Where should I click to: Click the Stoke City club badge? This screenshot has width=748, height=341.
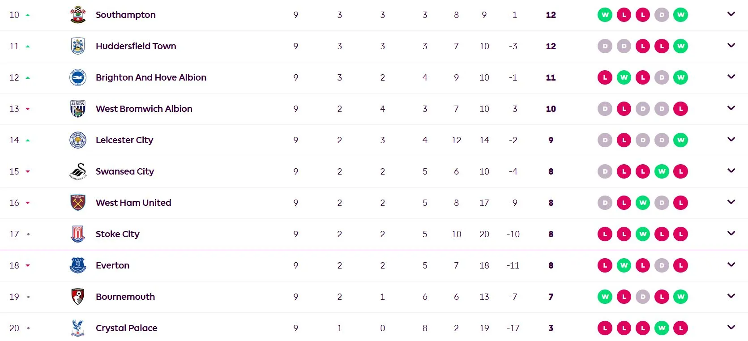coord(78,234)
